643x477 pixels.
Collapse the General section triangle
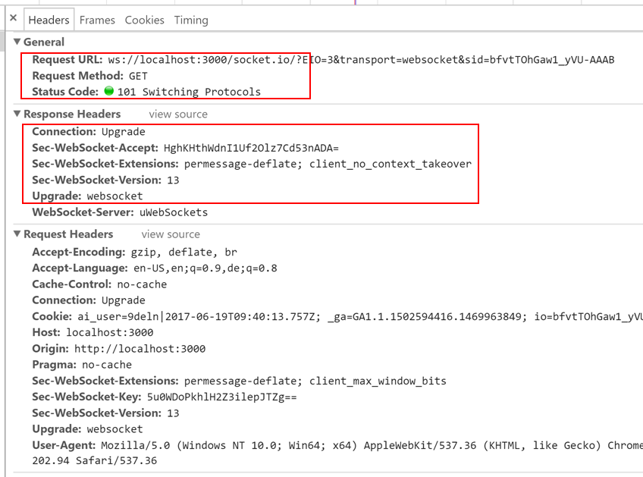coord(17,42)
